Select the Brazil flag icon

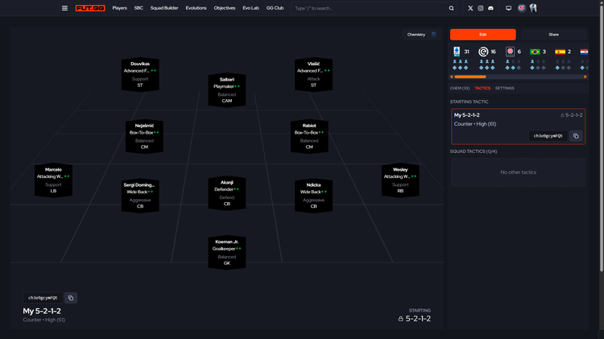[x=535, y=52]
